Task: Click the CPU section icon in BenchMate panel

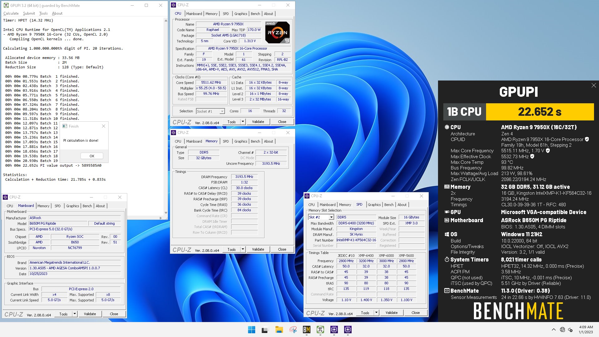Action: coord(447,127)
